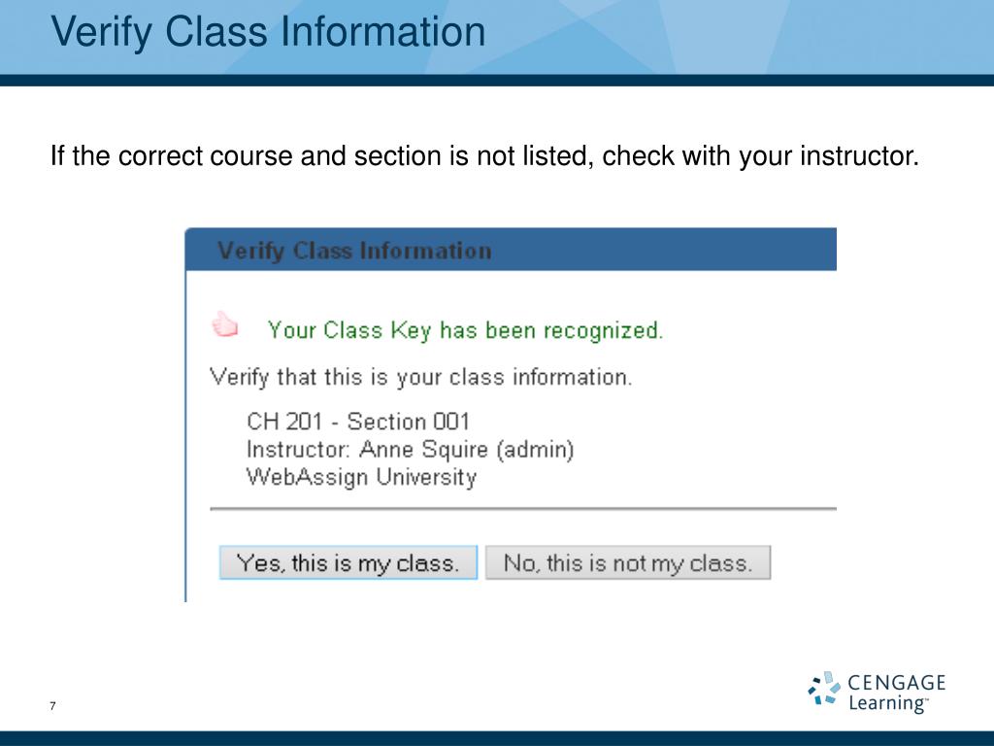
Task: Click the blue 'Verify Class Information' dialog header
Action: (511, 250)
